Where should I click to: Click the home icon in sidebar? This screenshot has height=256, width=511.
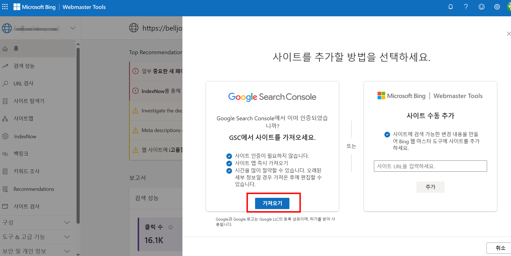tap(5, 49)
